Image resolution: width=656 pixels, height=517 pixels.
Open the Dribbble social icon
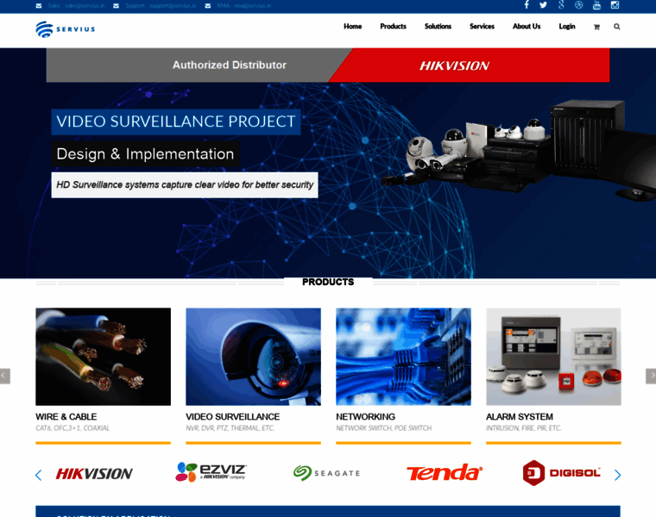[x=578, y=5]
